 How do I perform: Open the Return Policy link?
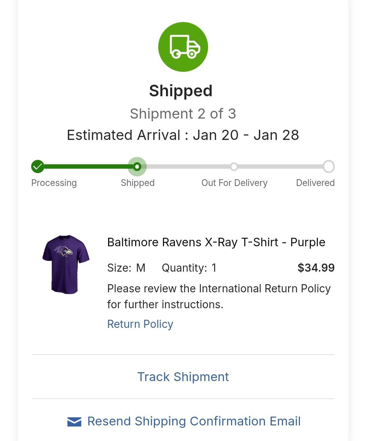[140, 324]
